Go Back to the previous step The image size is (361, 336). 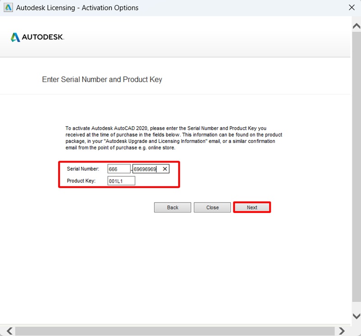pyautogui.click(x=173, y=207)
